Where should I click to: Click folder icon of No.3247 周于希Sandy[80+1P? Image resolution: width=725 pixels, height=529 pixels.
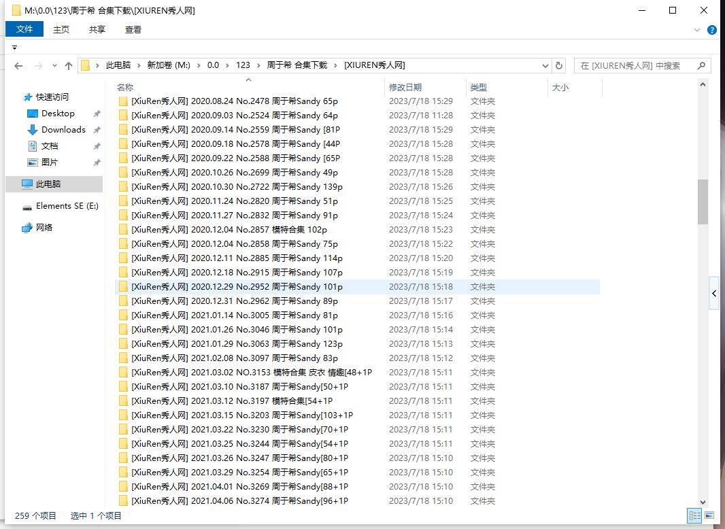coord(123,458)
